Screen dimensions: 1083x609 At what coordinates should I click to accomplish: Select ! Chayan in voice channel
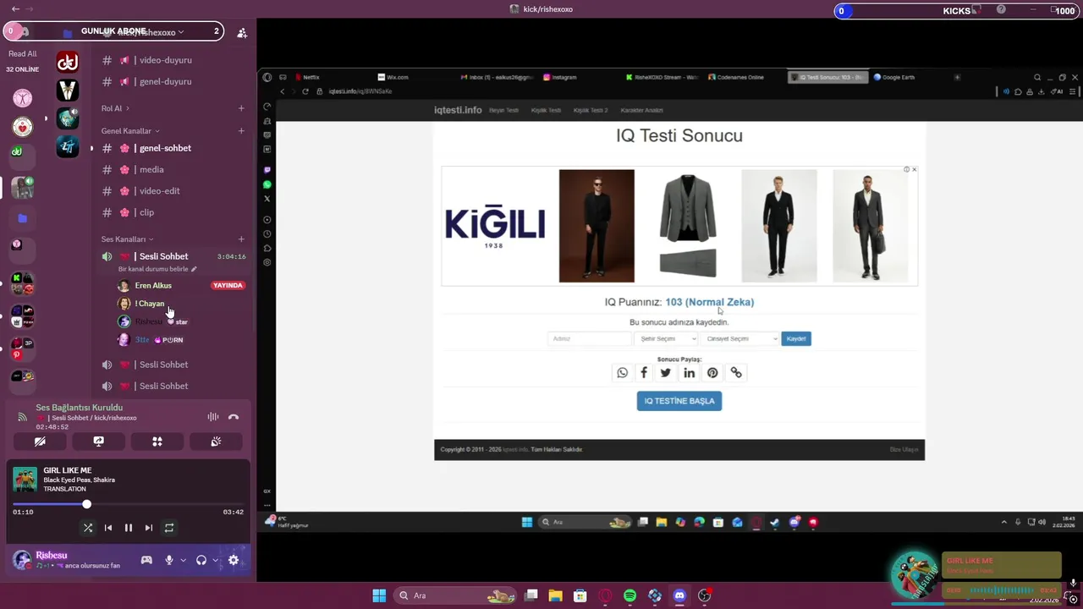click(150, 304)
